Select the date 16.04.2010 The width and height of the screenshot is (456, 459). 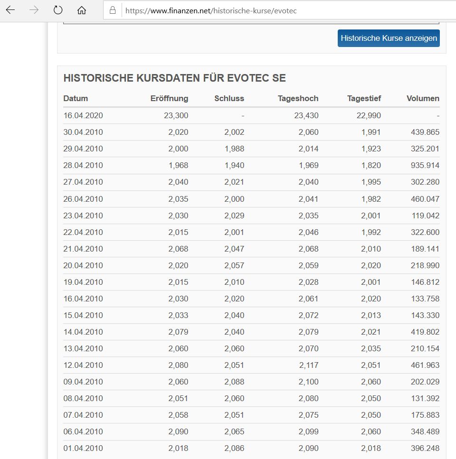point(83,299)
